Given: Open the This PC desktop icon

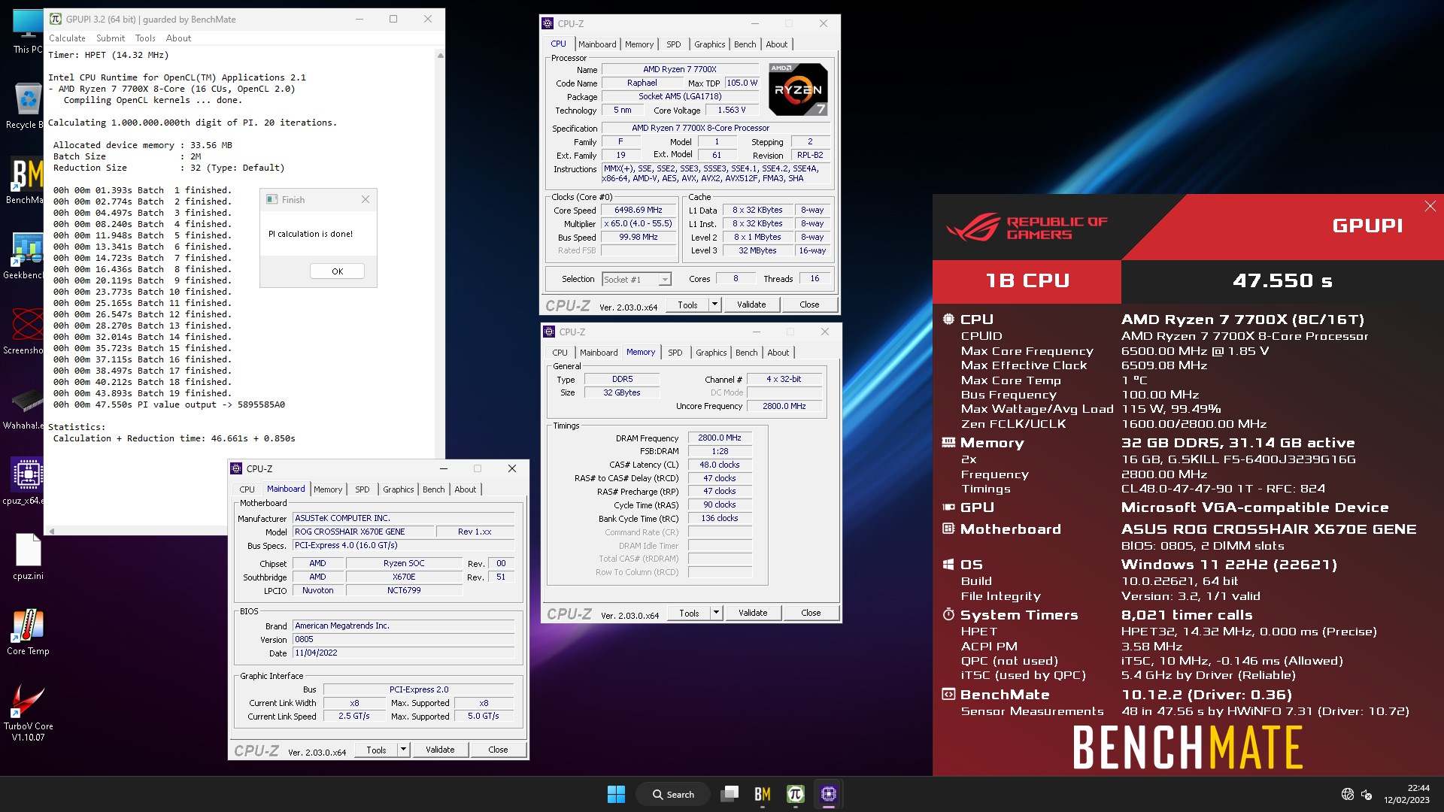Looking at the screenshot, I should 28,30.
